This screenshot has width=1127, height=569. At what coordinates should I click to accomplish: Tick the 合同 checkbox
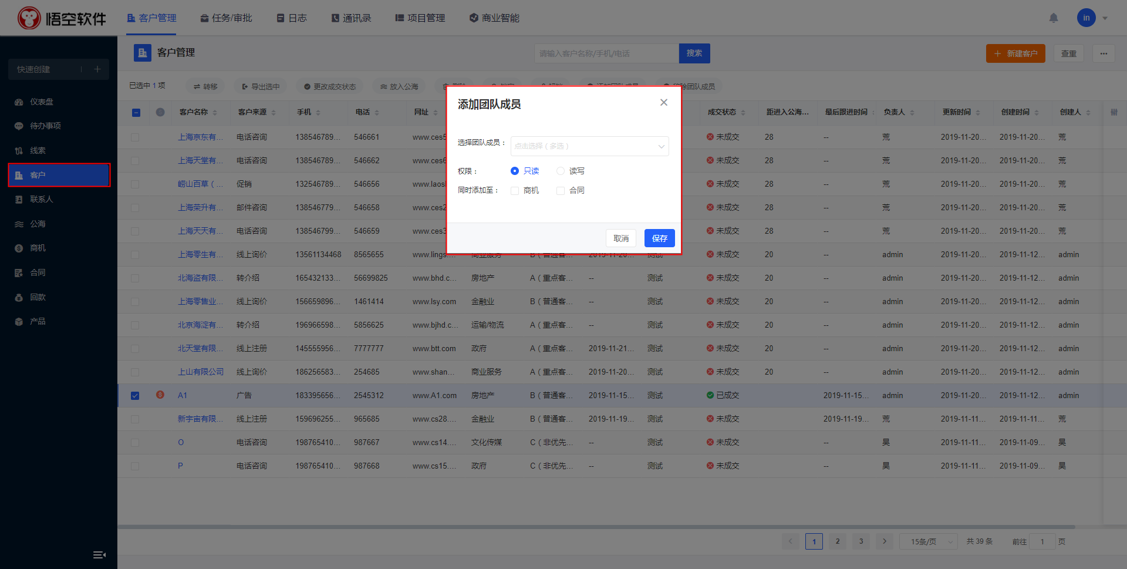coord(561,191)
